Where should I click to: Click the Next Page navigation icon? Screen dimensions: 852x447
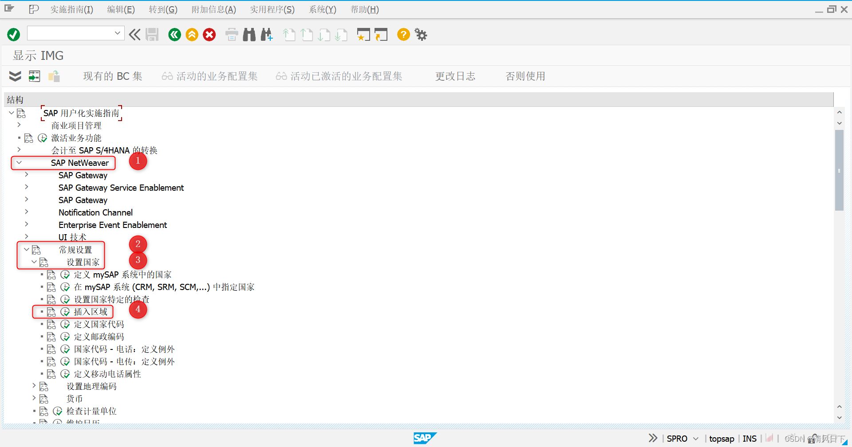point(324,34)
